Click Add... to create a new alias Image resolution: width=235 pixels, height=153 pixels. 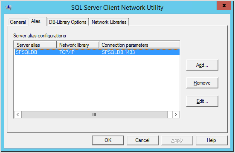click(202, 65)
